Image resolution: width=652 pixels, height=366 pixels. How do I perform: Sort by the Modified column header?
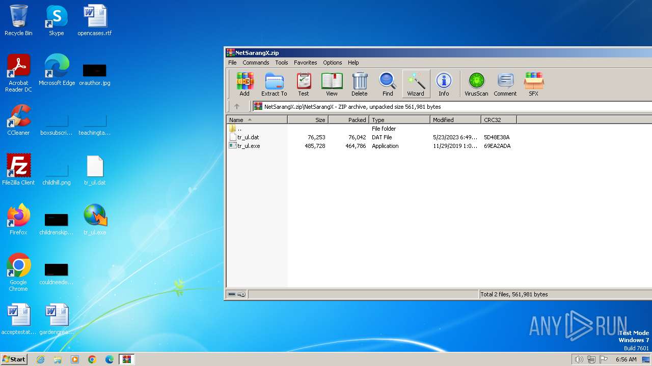pyautogui.click(x=456, y=120)
